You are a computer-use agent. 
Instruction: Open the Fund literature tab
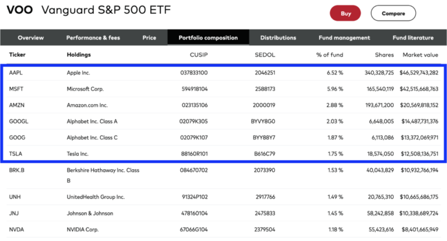(413, 37)
